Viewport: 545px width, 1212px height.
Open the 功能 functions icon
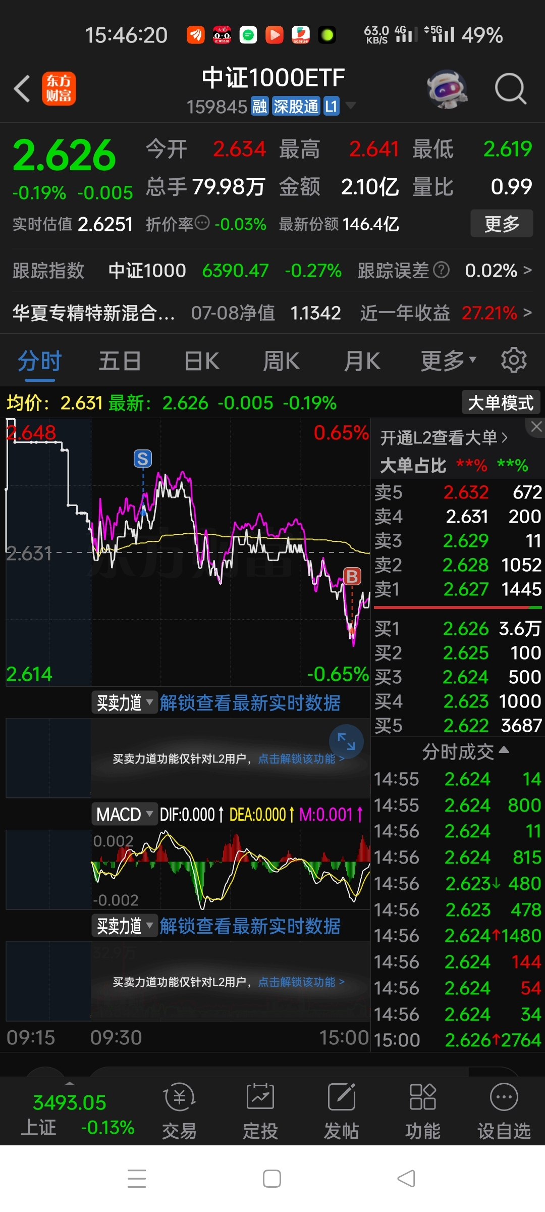pos(423,1112)
